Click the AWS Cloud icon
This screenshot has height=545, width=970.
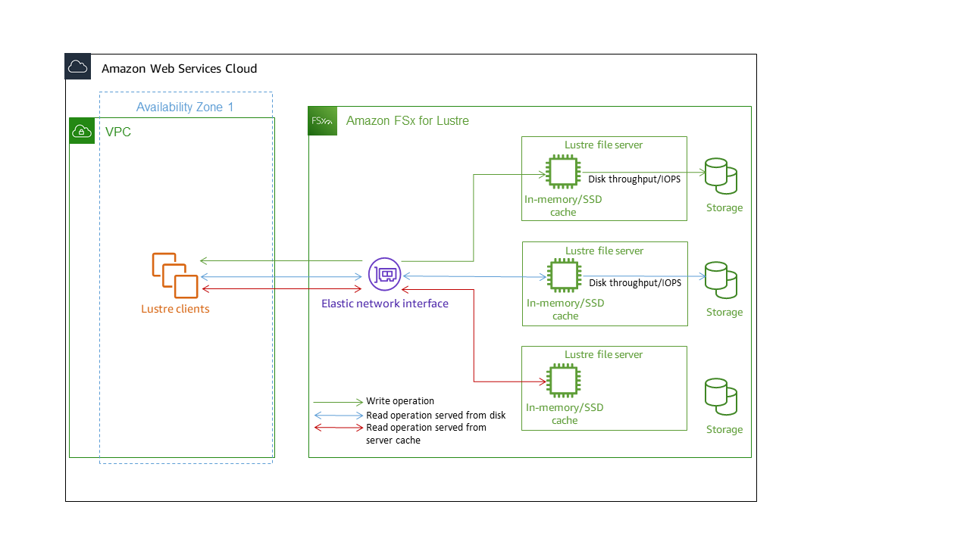click(x=77, y=66)
